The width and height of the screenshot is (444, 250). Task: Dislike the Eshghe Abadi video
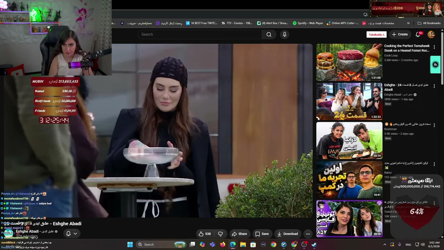click(x=220, y=234)
